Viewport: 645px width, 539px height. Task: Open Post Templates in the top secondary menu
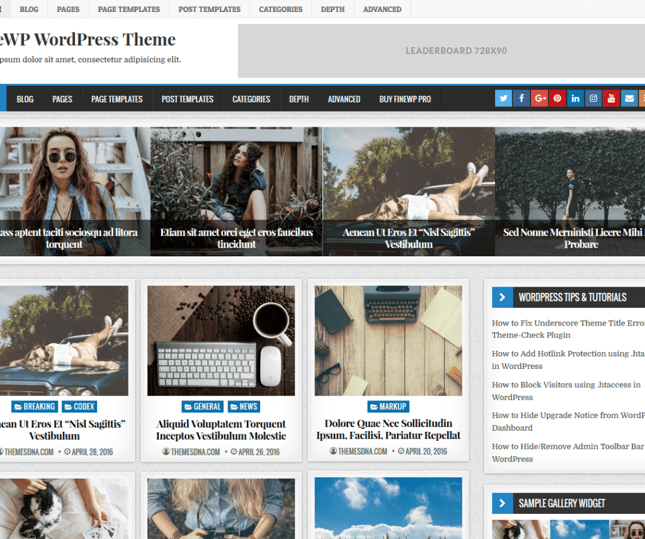(209, 9)
